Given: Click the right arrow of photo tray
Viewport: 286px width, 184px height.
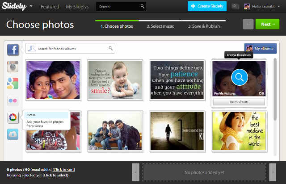Looking at the screenshot, I should (x=273, y=172).
